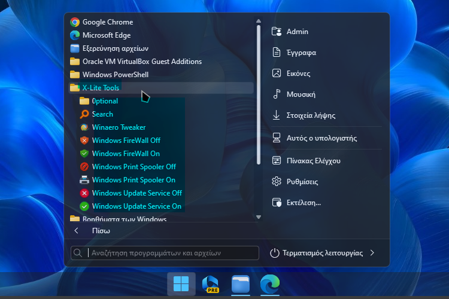Select 'Winaero Tweaker' entry text

[119, 127]
